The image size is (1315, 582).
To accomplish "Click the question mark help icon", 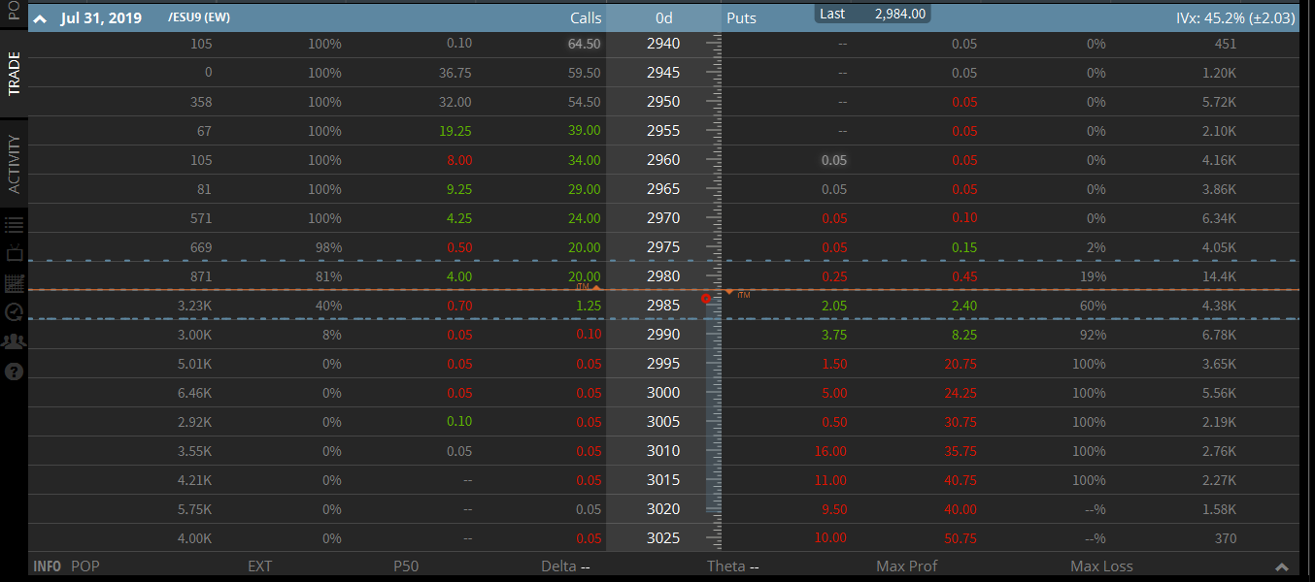I will (14, 371).
